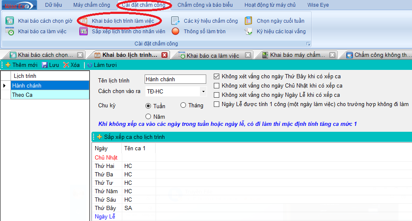Check Không xét vắng cho ngày Ngày Lễ
Image resolution: width=412 pixels, height=221 pixels.
[x=216, y=95]
